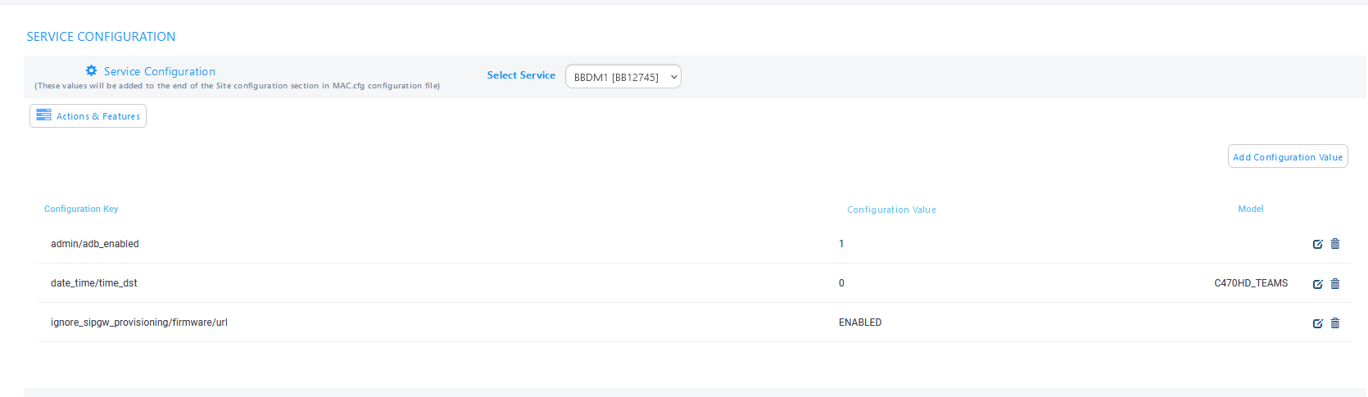Open the Select Service dropdown
Screen dimensions: 1368x397
pos(623,77)
